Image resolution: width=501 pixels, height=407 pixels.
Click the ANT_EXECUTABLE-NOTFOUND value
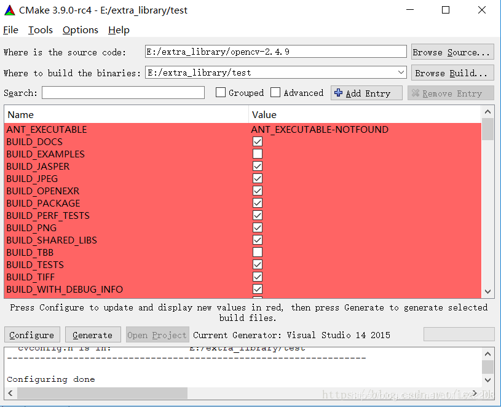[x=320, y=129]
